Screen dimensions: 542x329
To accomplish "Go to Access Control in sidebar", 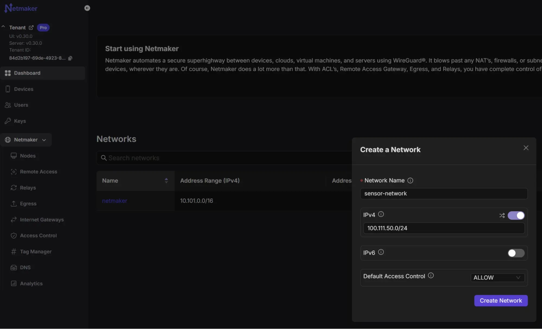I will [x=38, y=236].
